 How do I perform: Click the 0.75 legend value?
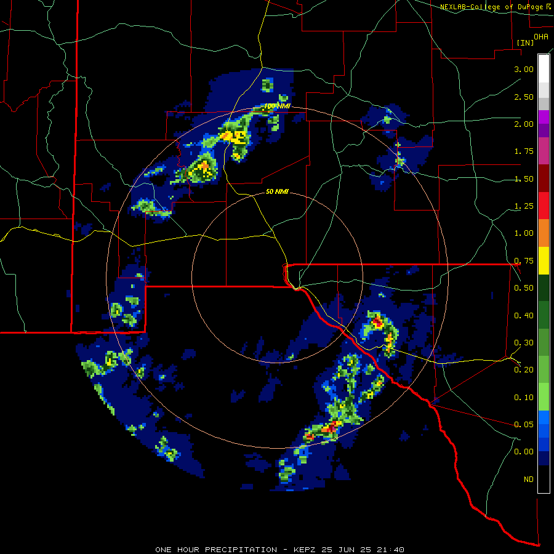pos(524,261)
